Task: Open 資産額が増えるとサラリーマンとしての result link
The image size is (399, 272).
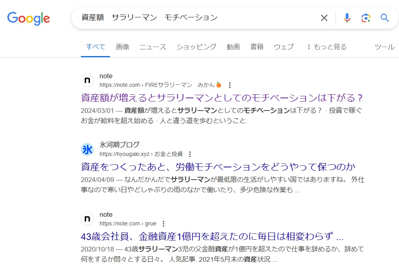Action: pos(222,98)
